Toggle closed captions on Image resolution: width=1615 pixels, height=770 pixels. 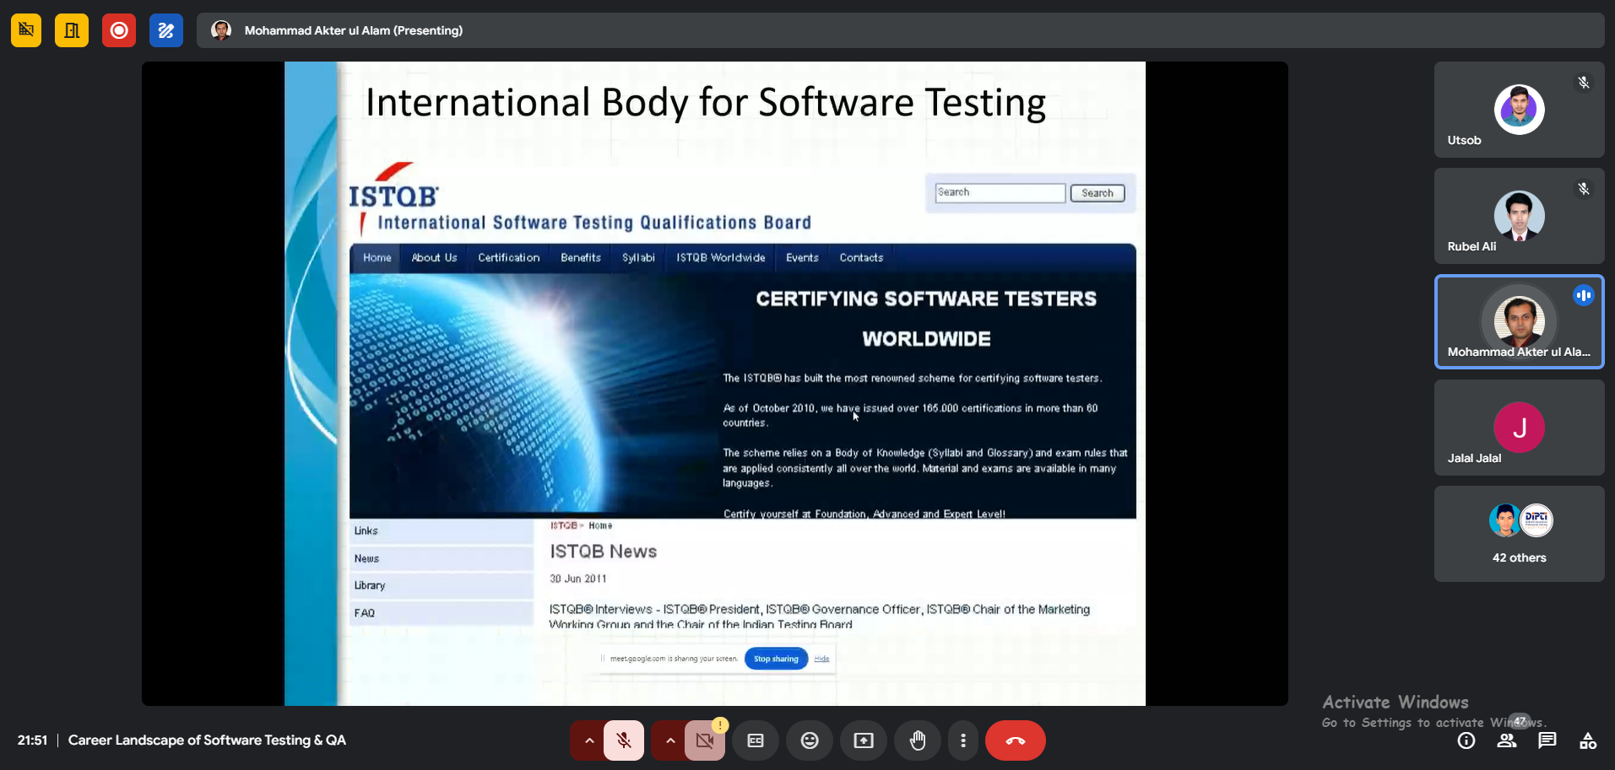click(756, 740)
